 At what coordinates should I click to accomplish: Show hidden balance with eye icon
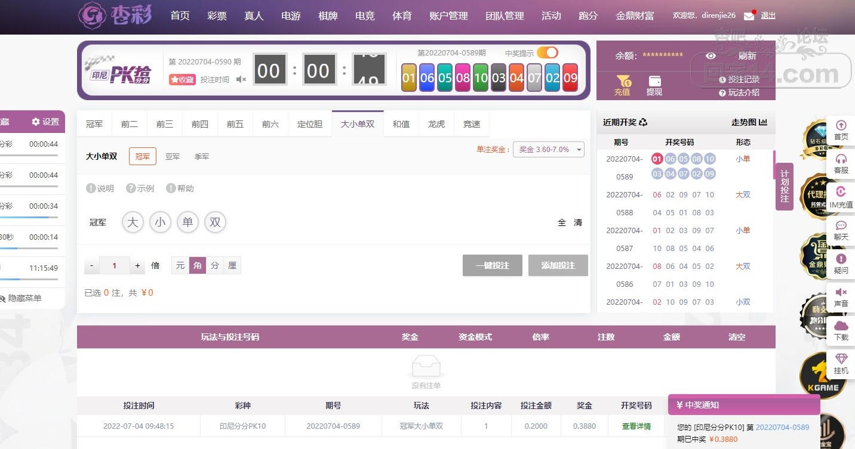coord(711,55)
